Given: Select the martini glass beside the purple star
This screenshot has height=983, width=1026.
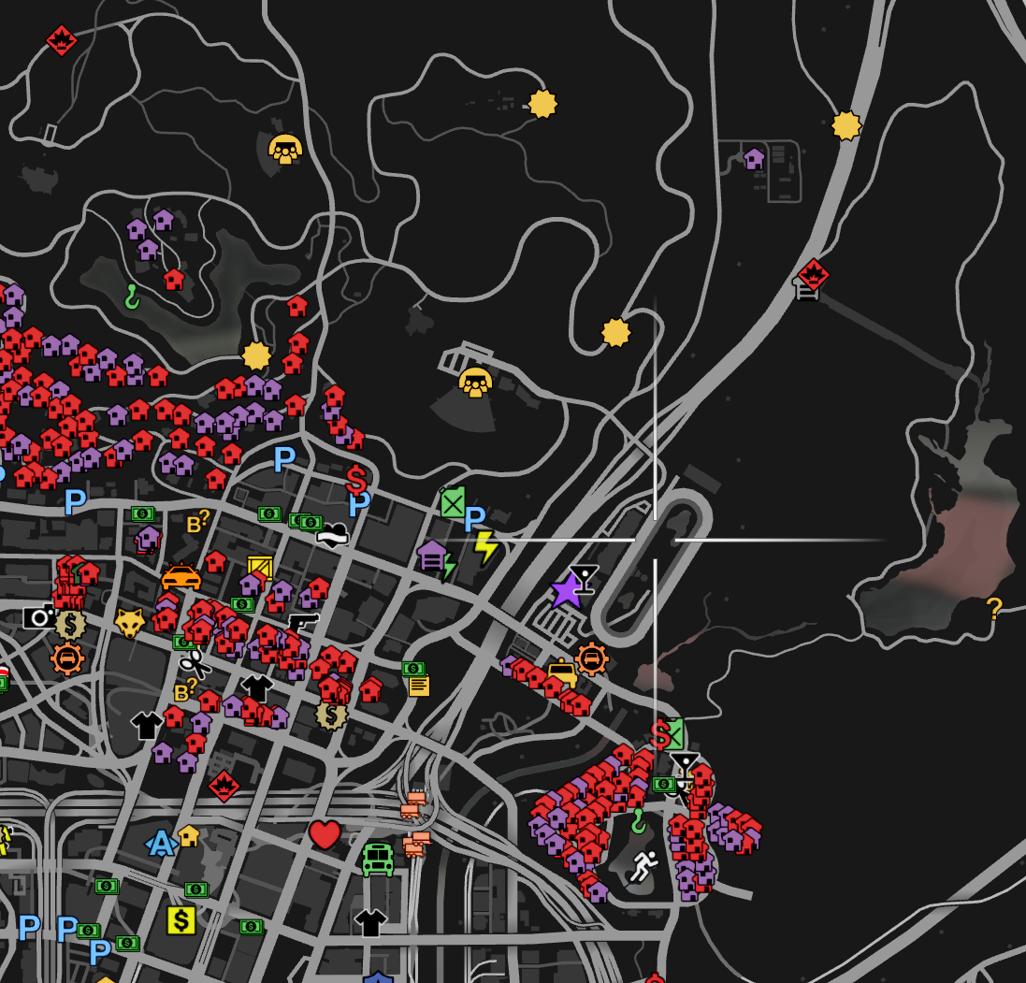Looking at the screenshot, I should 584,579.
